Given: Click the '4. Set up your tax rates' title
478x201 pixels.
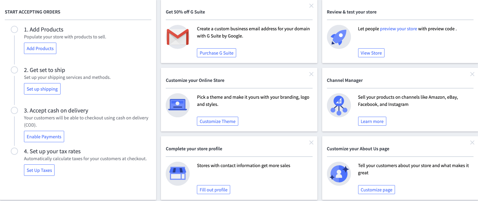Looking at the screenshot, I should (x=52, y=151).
